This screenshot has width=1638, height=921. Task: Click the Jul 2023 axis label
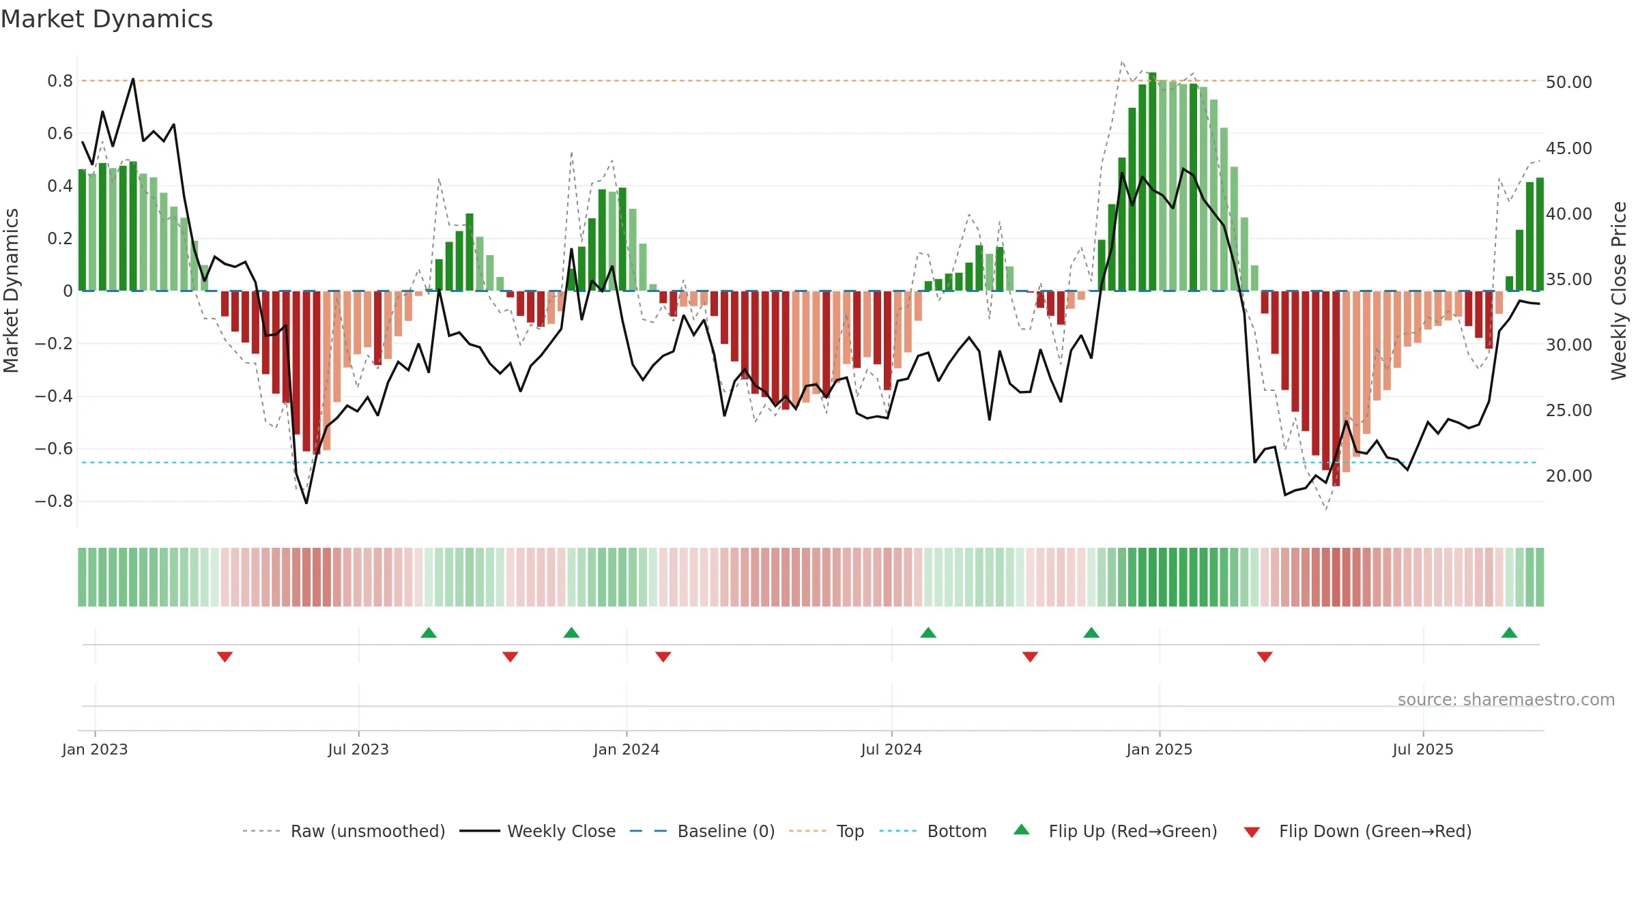pos(358,749)
